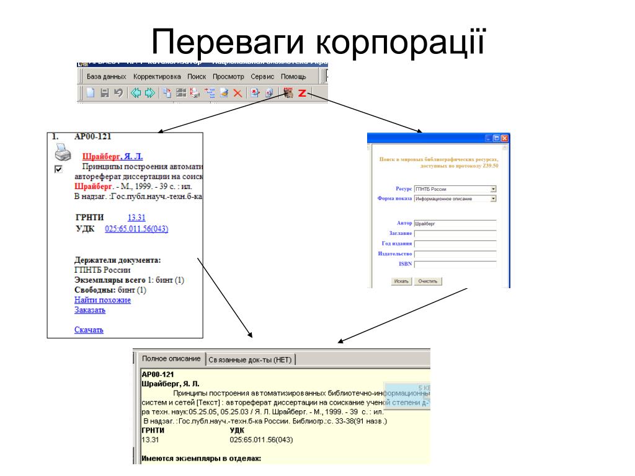Click the save floppy disk toolbar icon
The image size is (635, 476).
pyautogui.click(x=104, y=93)
